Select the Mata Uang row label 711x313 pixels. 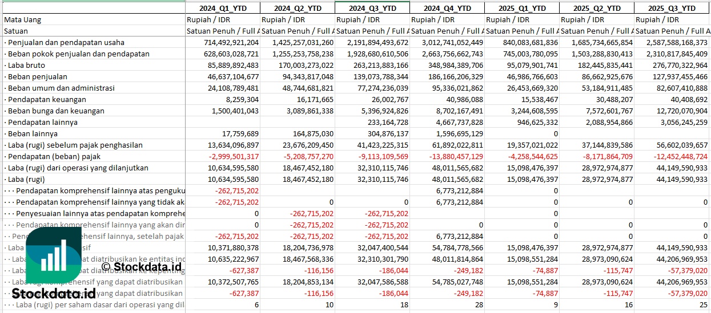(23, 19)
